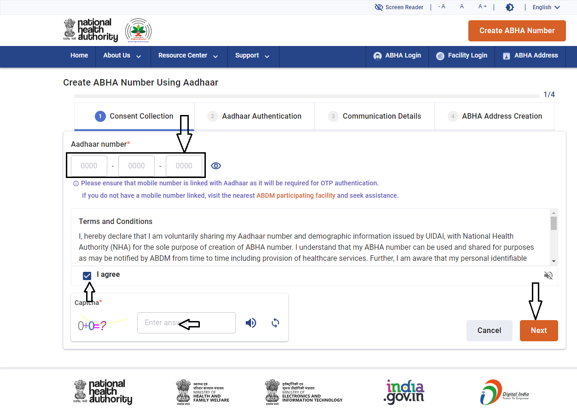Refresh the captcha image
This screenshot has height=413, width=577.
coord(275,323)
